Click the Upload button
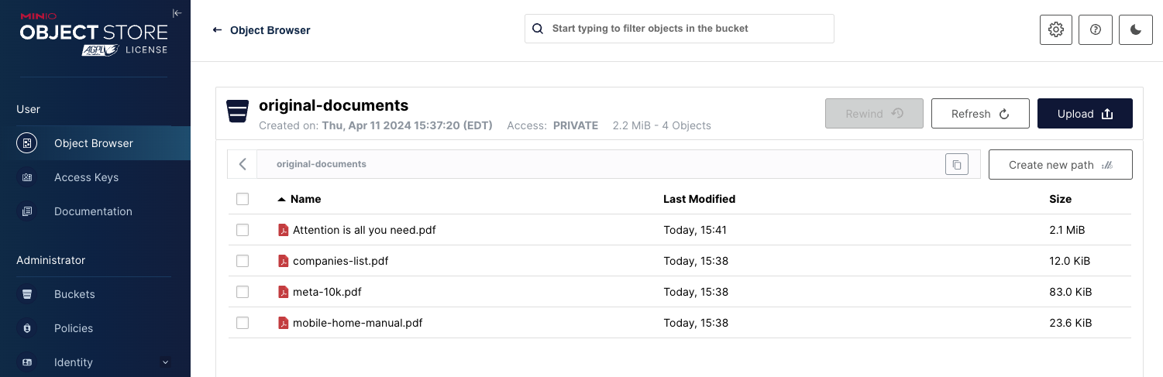Viewport: 1163px width, 377px height. click(1085, 114)
